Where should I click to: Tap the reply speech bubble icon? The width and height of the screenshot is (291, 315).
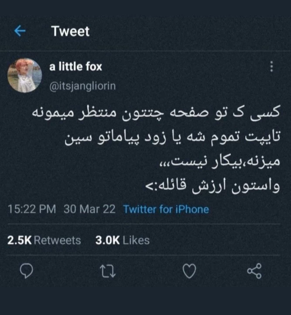[27, 271]
